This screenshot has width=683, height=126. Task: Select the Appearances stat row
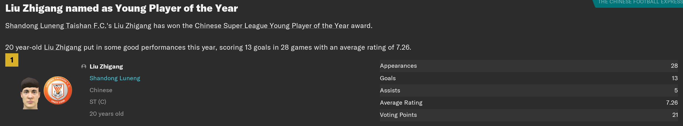click(x=529, y=66)
